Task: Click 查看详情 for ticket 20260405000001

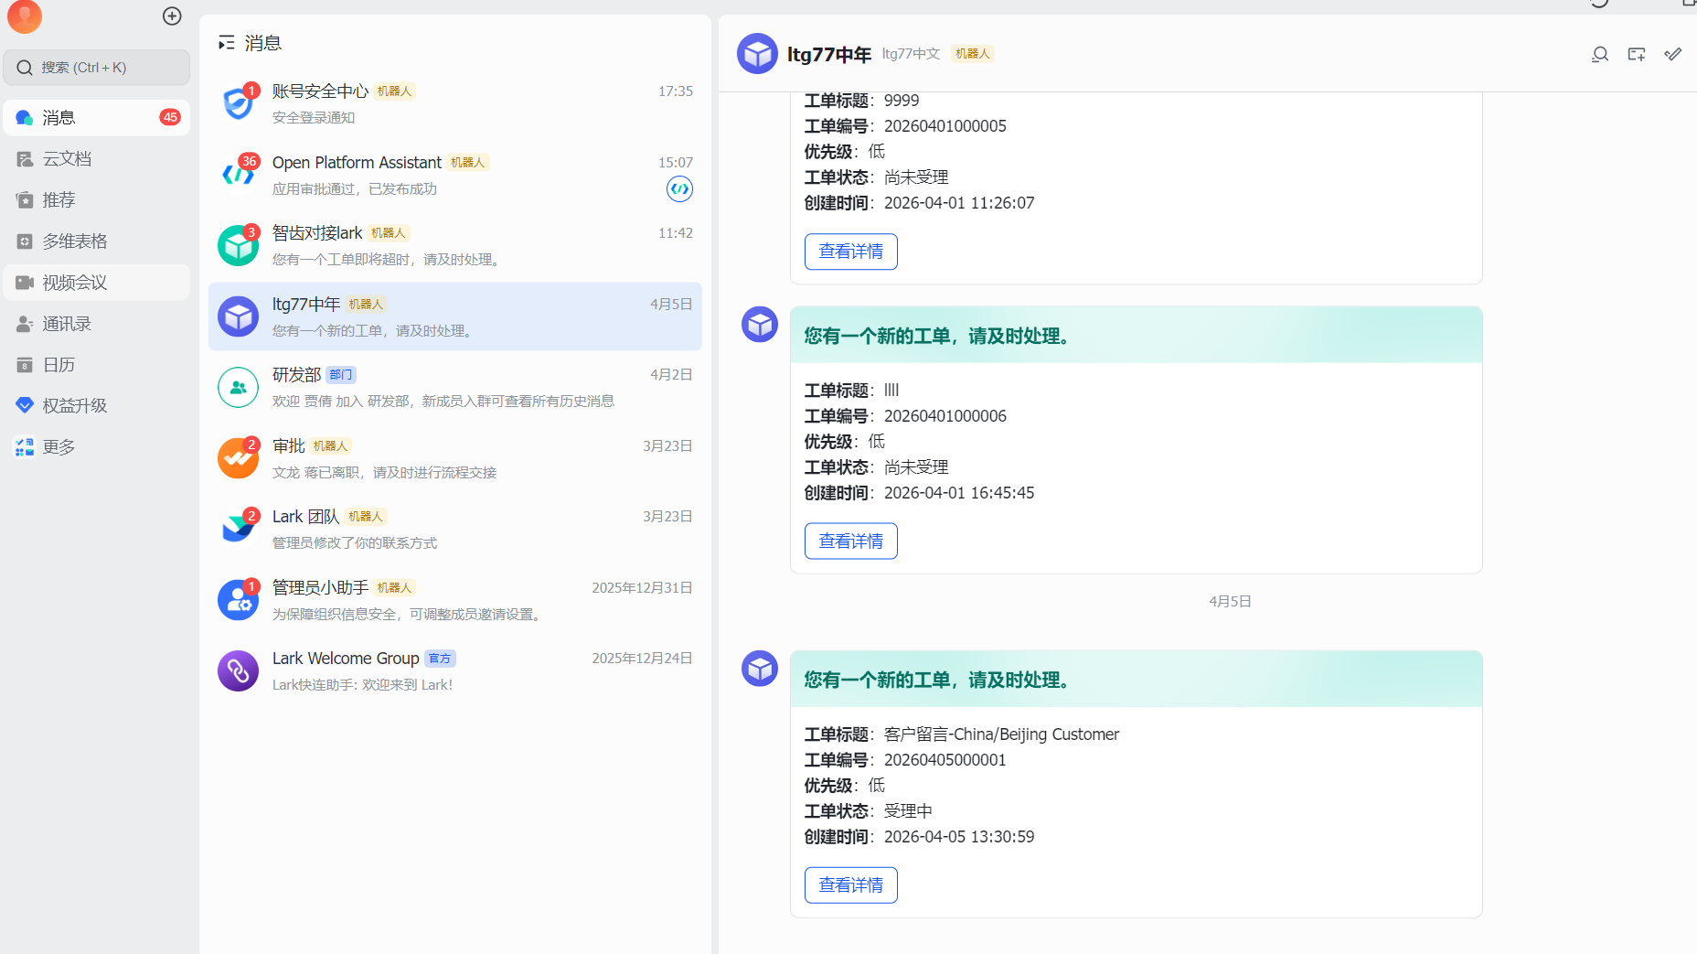Action: pos(850,885)
